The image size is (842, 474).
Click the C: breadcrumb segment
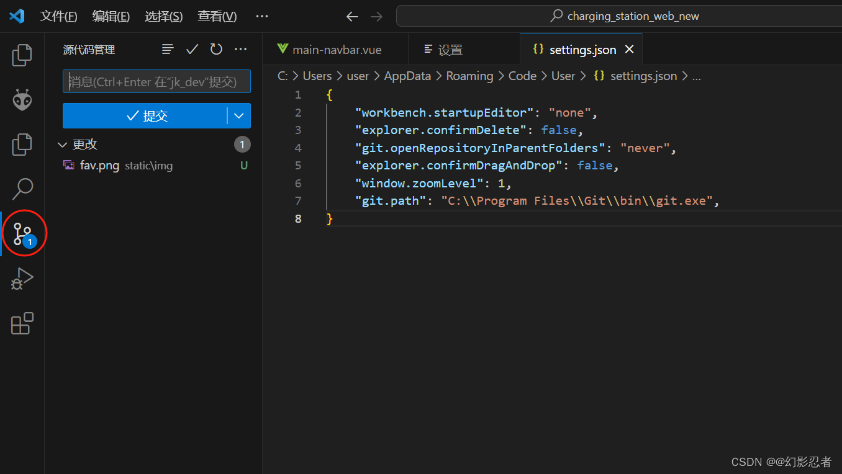[x=283, y=76]
